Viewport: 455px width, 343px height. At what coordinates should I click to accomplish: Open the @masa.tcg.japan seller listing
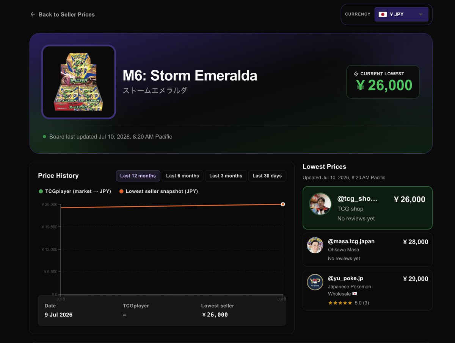[367, 250]
